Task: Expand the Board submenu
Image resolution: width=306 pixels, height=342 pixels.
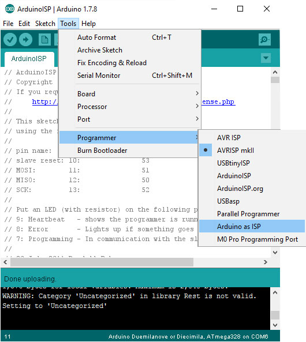Action: 130,94
